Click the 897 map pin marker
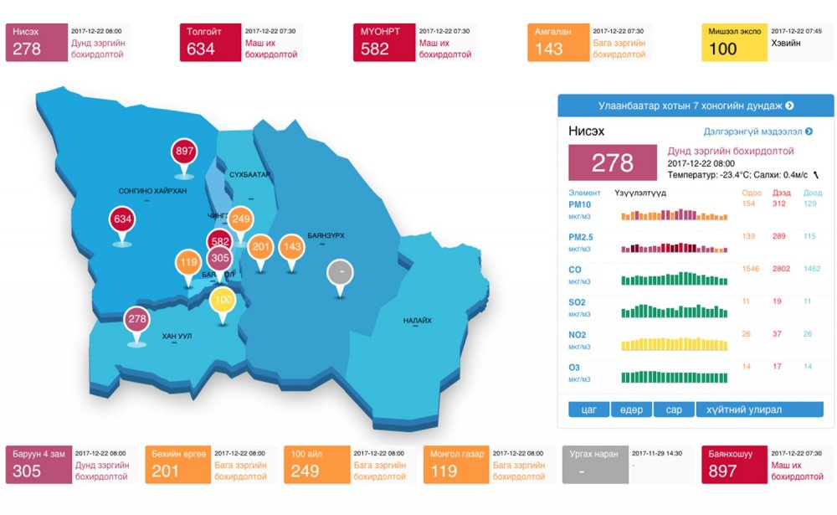 click(183, 152)
